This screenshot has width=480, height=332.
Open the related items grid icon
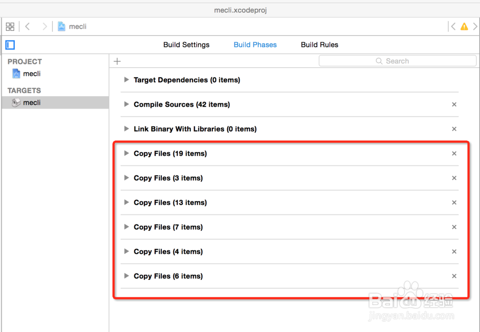(x=10, y=26)
